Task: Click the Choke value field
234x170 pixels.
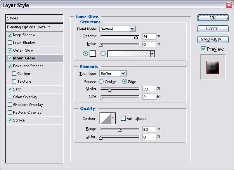Action: (x=149, y=89)
